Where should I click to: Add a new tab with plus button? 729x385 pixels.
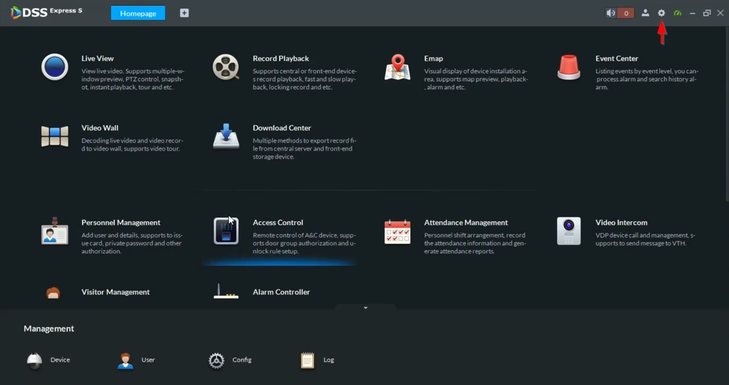click(184, 13)
